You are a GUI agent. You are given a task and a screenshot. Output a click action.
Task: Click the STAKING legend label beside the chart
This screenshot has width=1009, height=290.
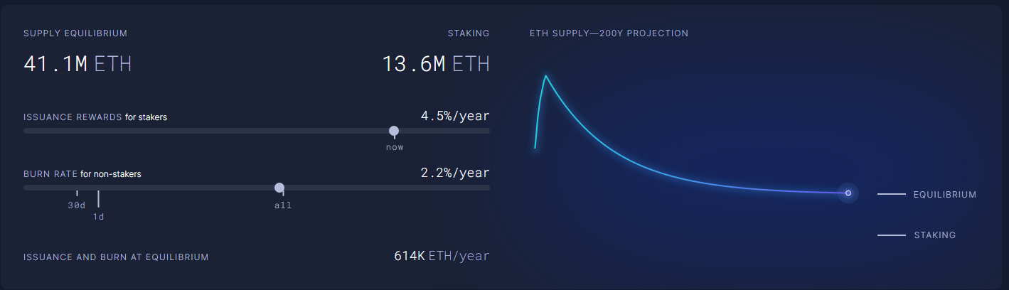coord(934,235)
